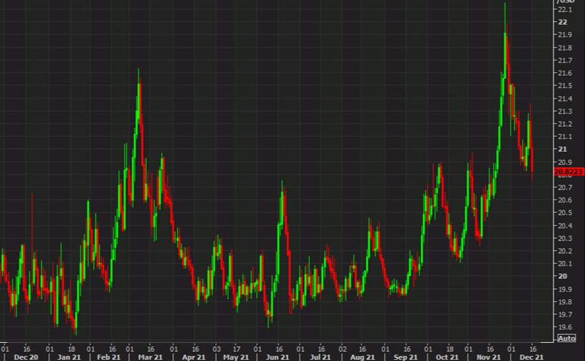The width and height of the screenshot is (585, 361).
Task: Click the 21.3 price axis label
Action: [565, 111]
